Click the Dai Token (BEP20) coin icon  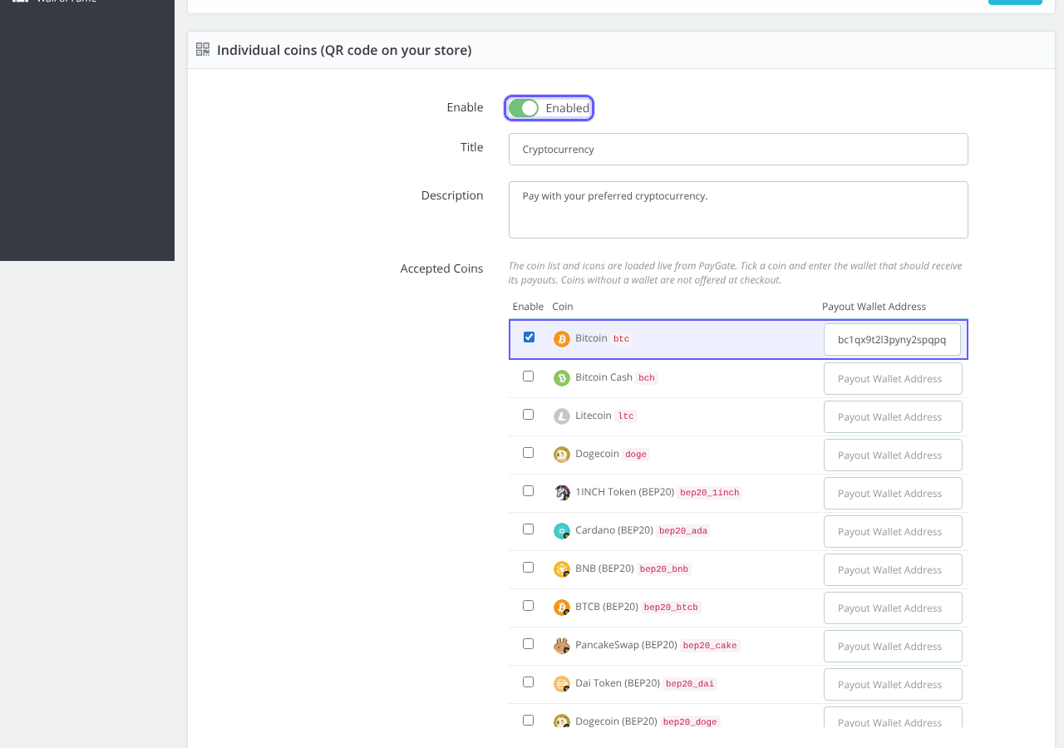562,684
